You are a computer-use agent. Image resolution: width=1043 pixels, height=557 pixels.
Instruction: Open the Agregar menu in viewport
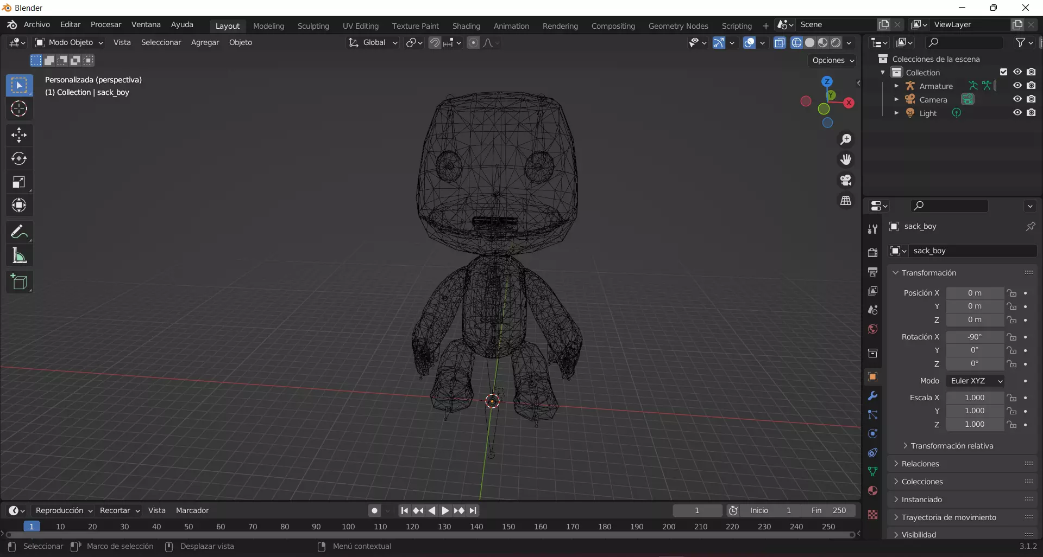click(x=205, y=42)
